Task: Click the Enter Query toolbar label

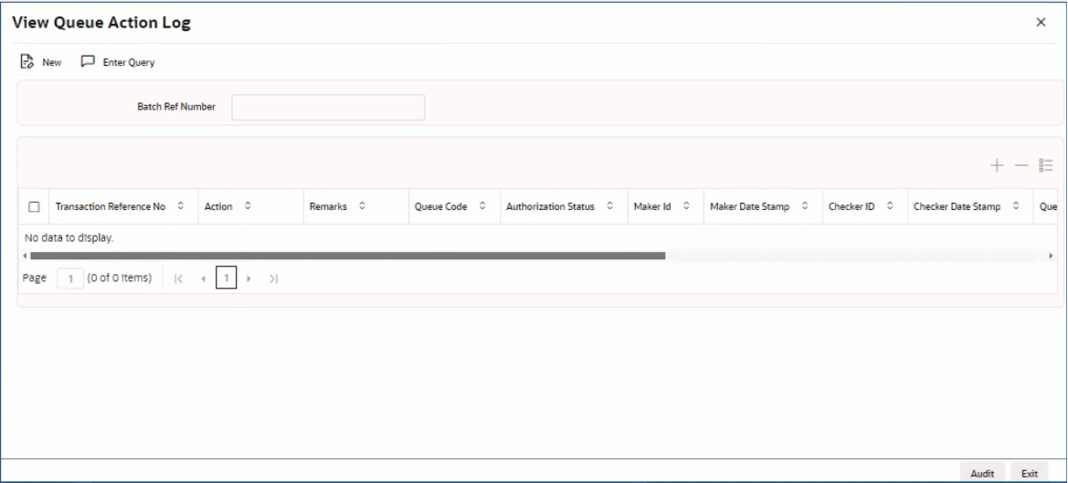Action: (129, 63)
